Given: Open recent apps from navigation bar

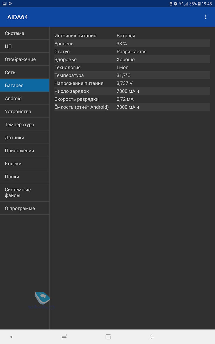Looking at the screenshot, I should coord(64,337).
